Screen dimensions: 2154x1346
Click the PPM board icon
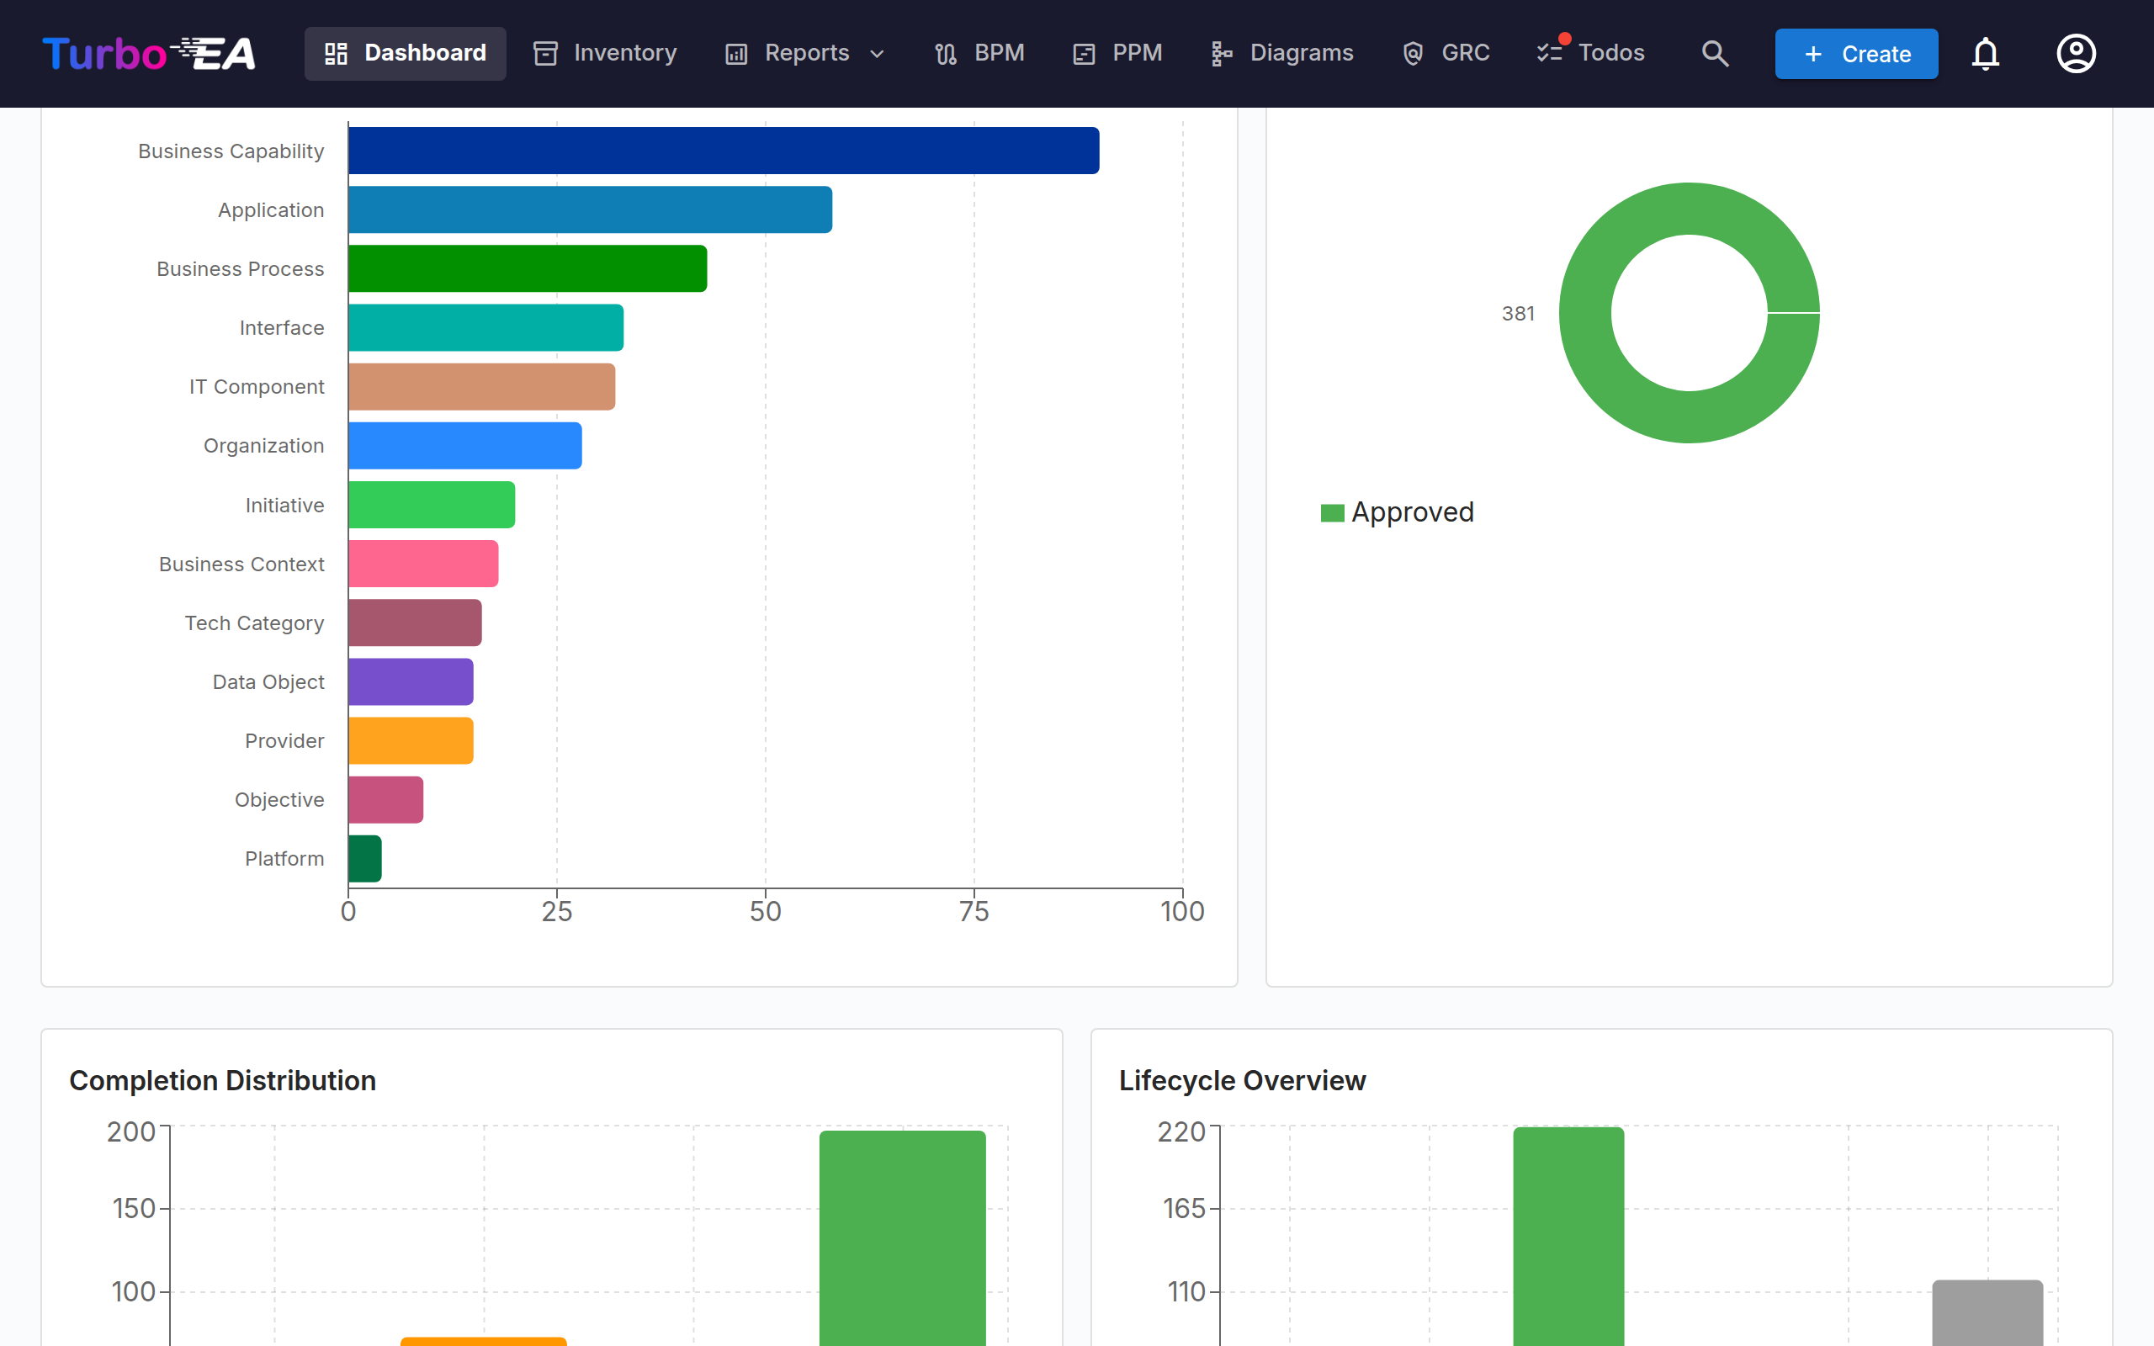[x=1083, y=53]
